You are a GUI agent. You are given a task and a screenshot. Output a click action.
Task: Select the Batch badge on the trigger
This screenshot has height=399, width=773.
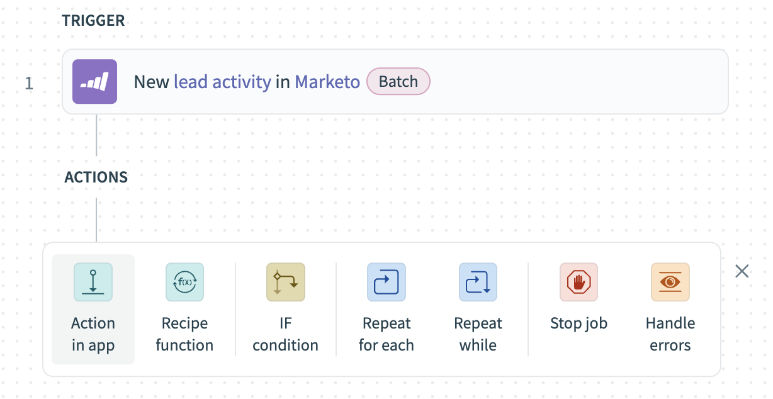click(x=398, y=81)
